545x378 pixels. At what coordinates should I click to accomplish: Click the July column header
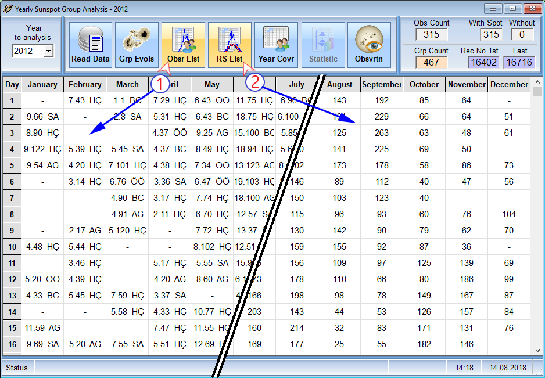click(x=297, y=84)
